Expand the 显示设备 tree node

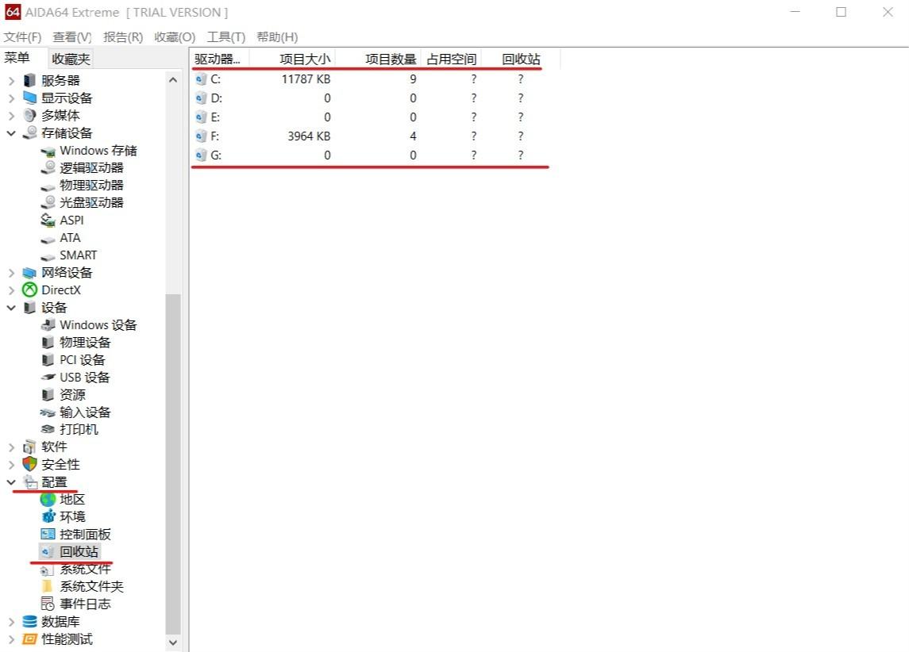point(11,98)
